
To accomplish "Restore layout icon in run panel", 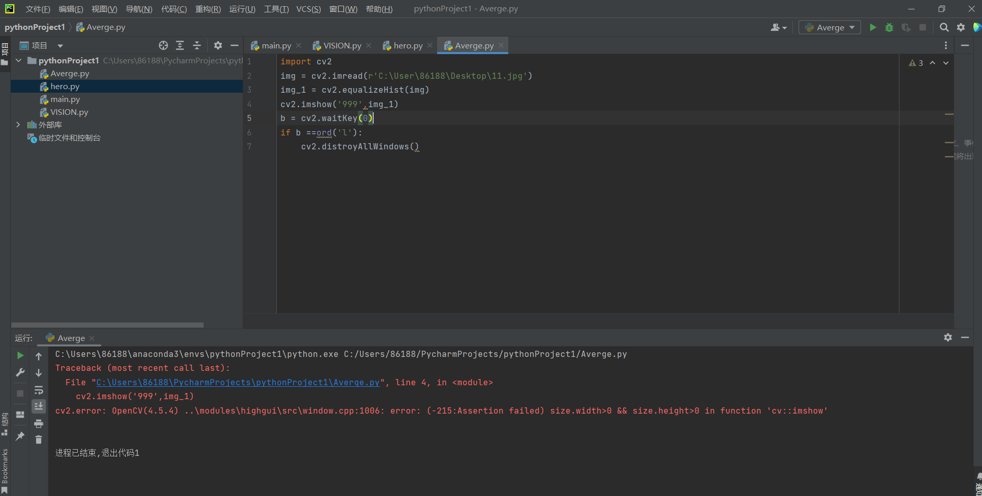I will [x=20, y=415].
